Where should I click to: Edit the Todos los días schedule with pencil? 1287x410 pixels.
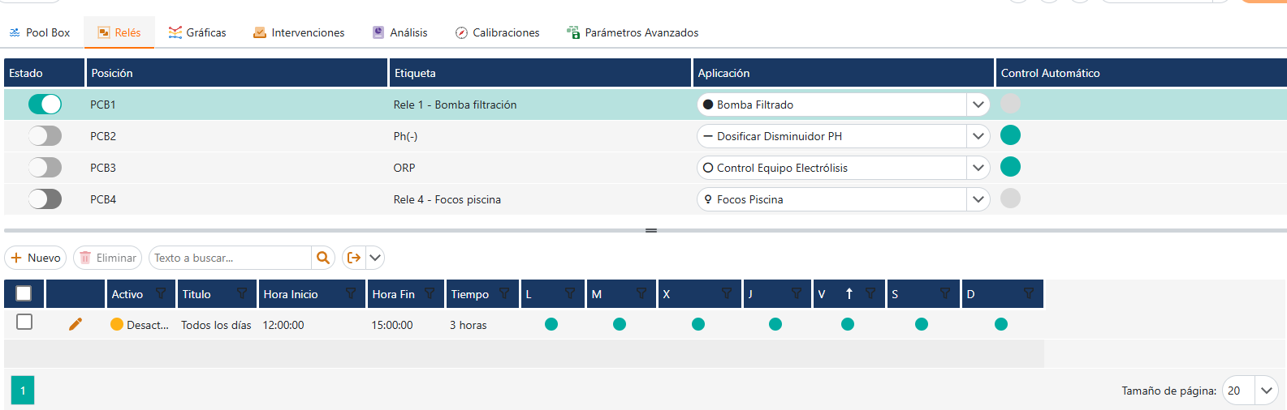tap(76, 324)
